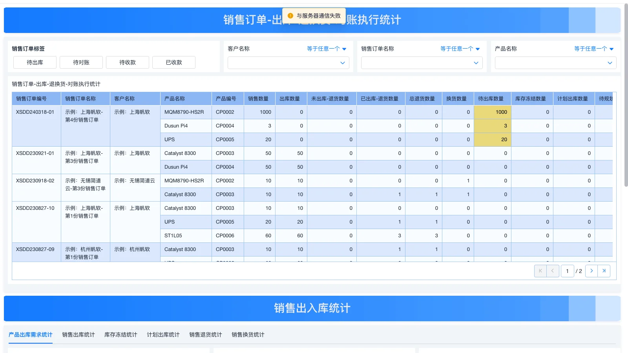Select order number XSDD230921-01 cell
628x353 pixels.
37,160
